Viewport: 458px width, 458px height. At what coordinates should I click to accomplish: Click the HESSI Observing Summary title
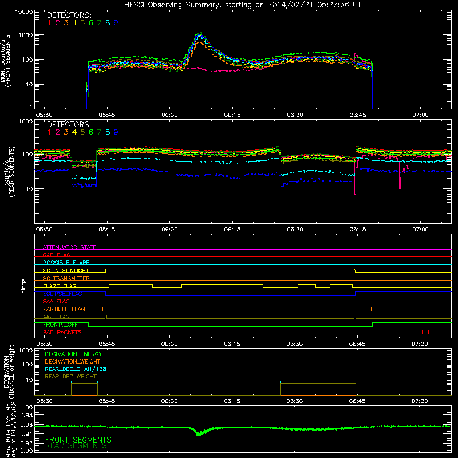click(242, 5)
